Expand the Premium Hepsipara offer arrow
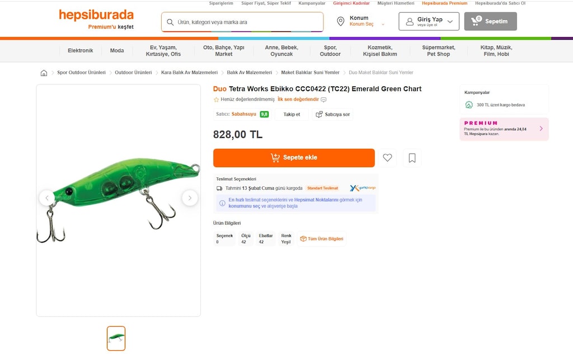Image resolution: width=573 pixels, height=354 pixels. click(x=541, y=129)
